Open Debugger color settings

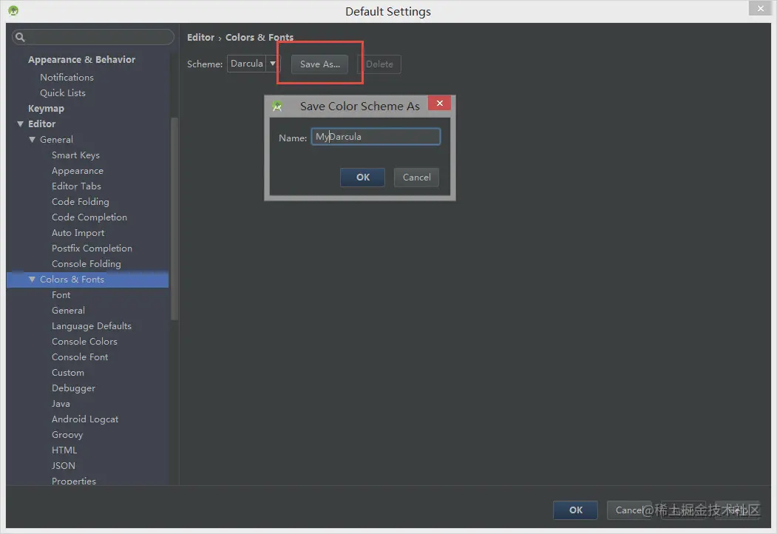tap(73, 388)
